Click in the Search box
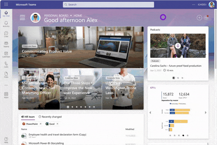The image size is (217, 145). point(108,4)
